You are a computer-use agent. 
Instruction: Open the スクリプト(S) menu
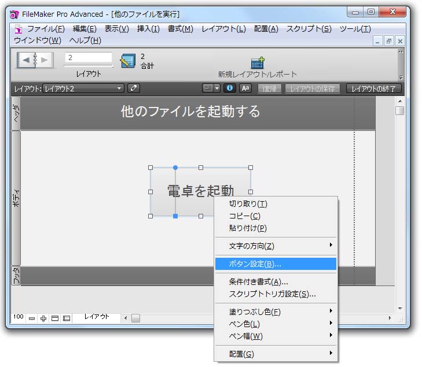coord(309,29)
